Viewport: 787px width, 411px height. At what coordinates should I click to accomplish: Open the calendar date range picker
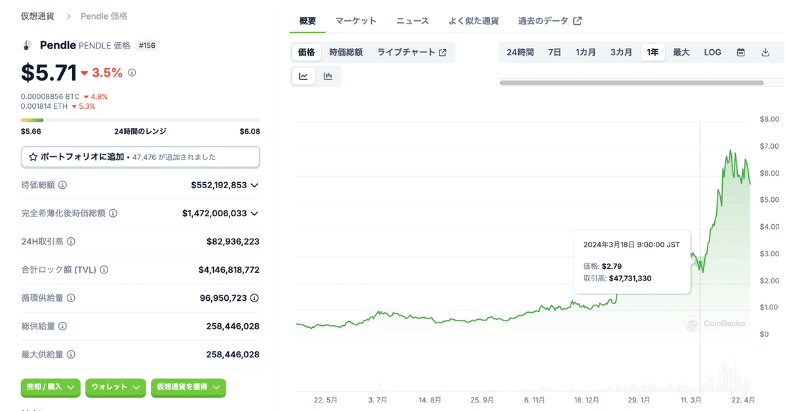[740, 52]
